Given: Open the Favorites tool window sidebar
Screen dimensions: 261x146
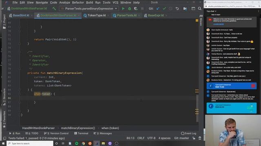Looking at the screenshot, I should click(x=4, y=120).
